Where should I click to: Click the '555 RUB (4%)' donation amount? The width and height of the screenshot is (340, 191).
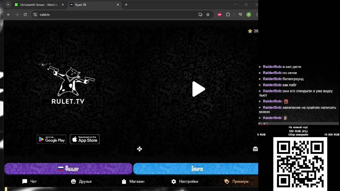coord(298,131)
